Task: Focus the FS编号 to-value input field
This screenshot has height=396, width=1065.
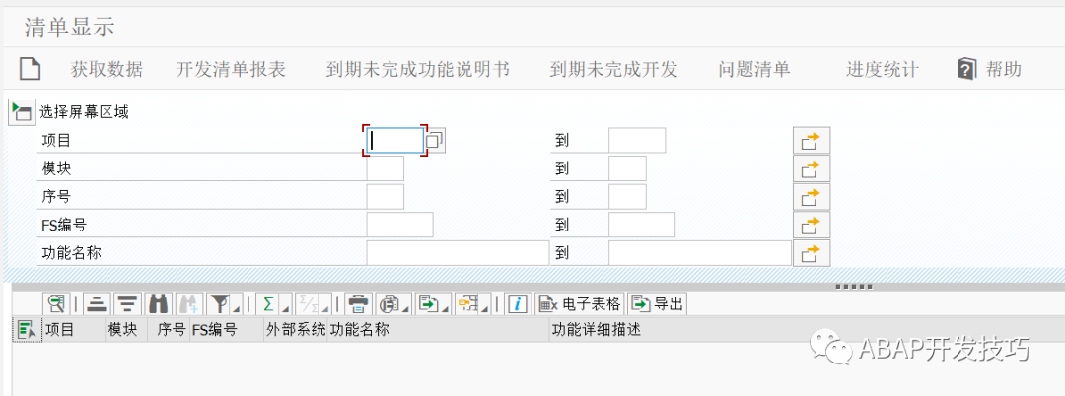Action: 642,225
